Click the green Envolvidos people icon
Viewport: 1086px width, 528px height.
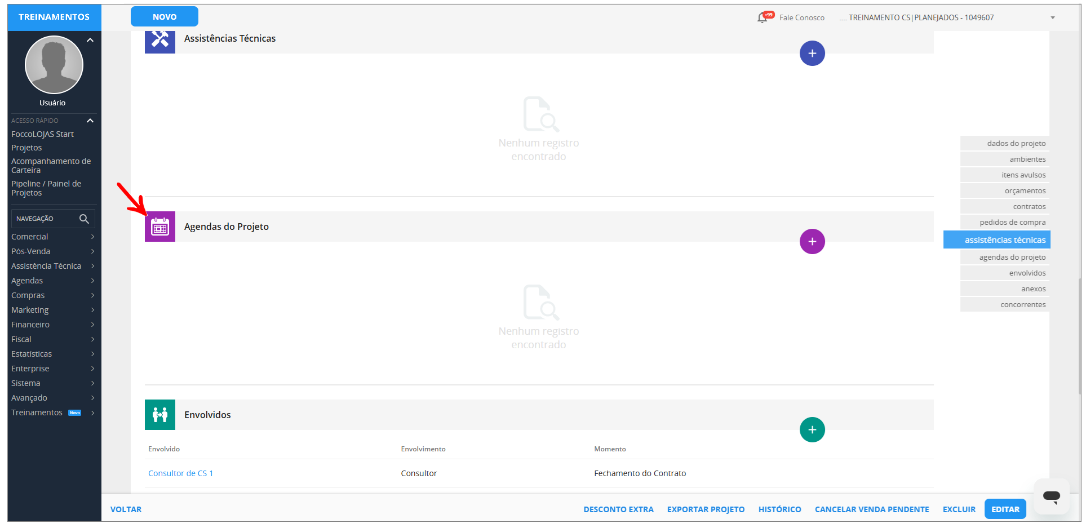click(x=160, y=415)
